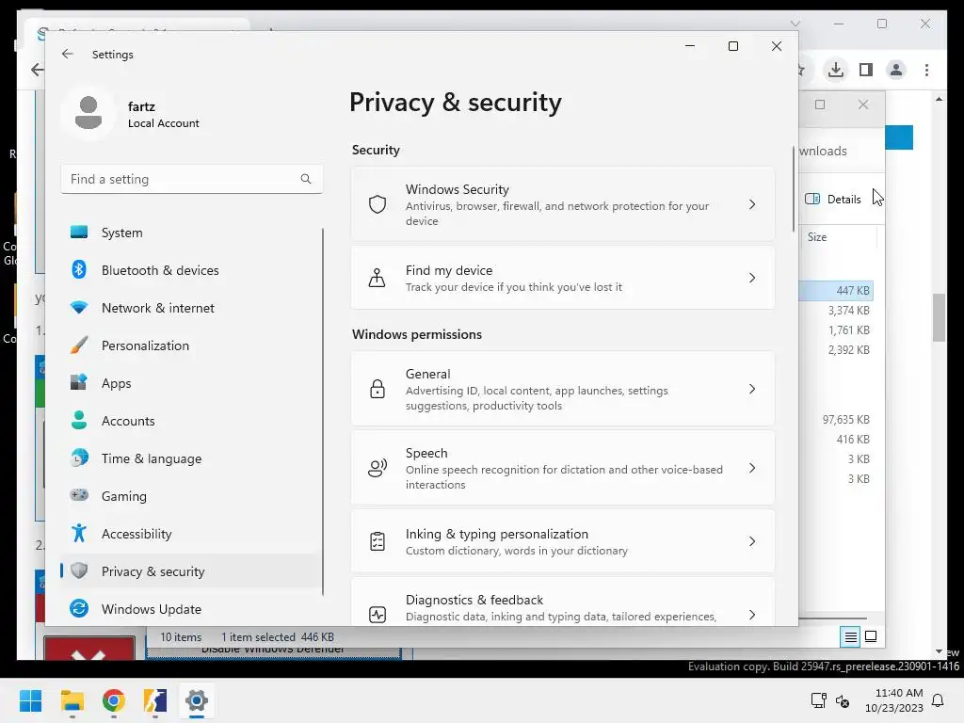Click the Bluetooth icon in sidebar
The image size is (964, 723).
point(79,269)
